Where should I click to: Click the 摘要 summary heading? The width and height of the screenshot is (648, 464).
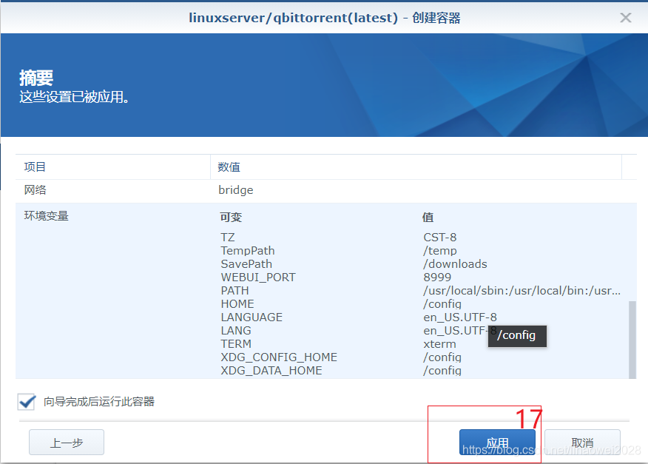coord(36,78)
